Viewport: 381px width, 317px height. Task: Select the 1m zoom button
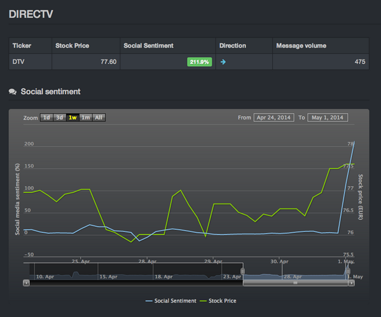(85, 118)
